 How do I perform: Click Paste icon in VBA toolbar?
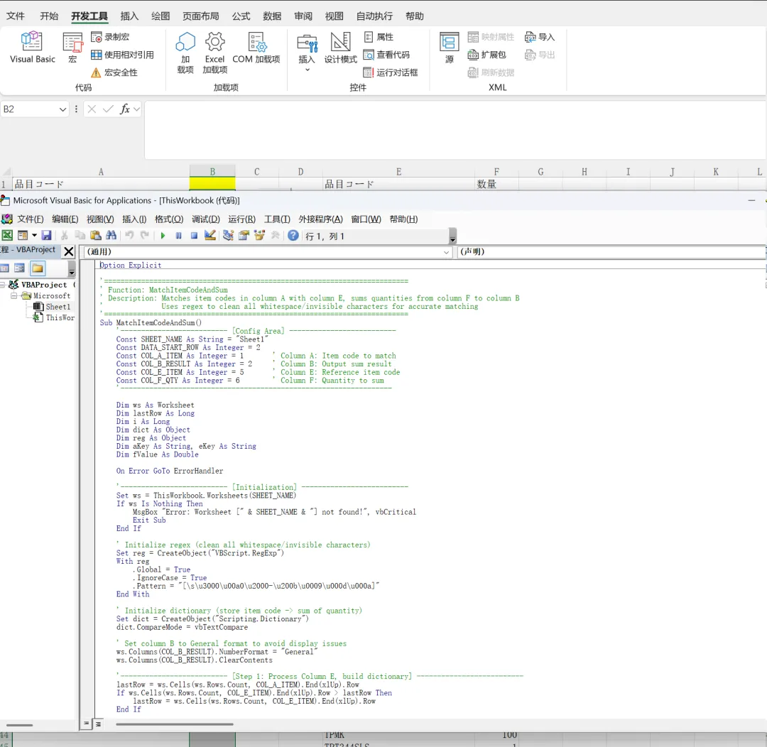coord(96,235)
